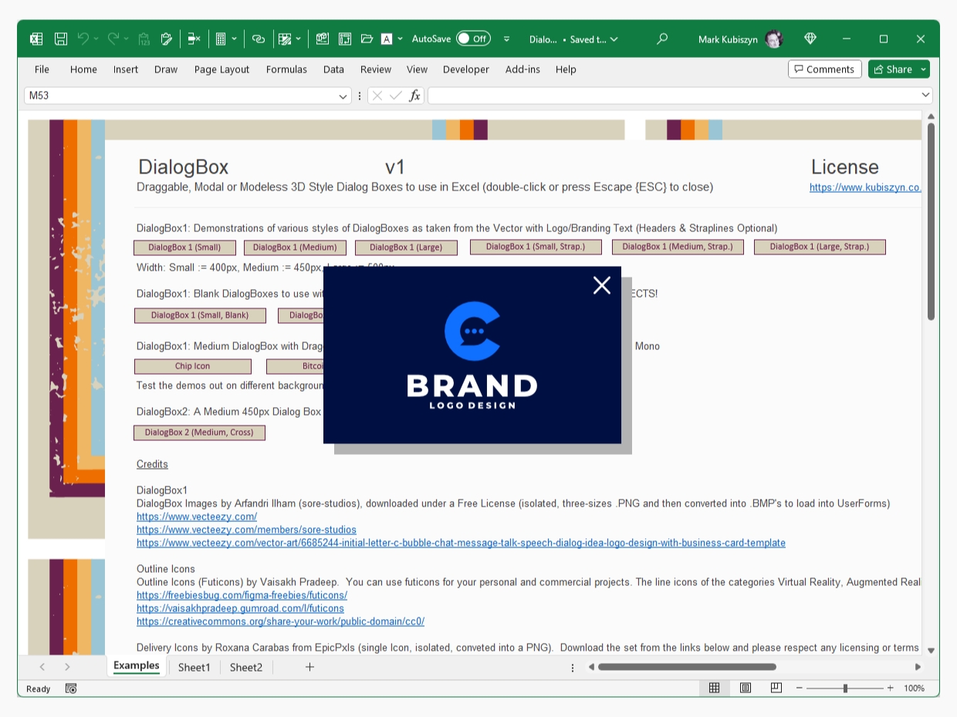Click the link/hyperlink chain icon in toolbar
Screen dimensions: 957x717
tap(259, 39)
